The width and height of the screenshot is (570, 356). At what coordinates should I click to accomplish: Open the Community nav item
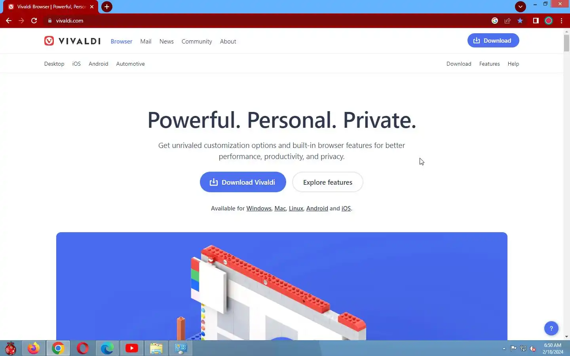[x=197, y=42]
